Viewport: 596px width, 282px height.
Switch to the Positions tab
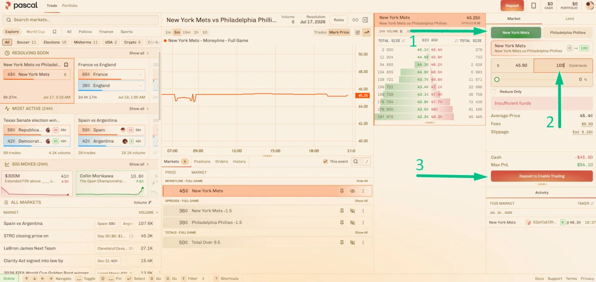click(x=202, y=162)
